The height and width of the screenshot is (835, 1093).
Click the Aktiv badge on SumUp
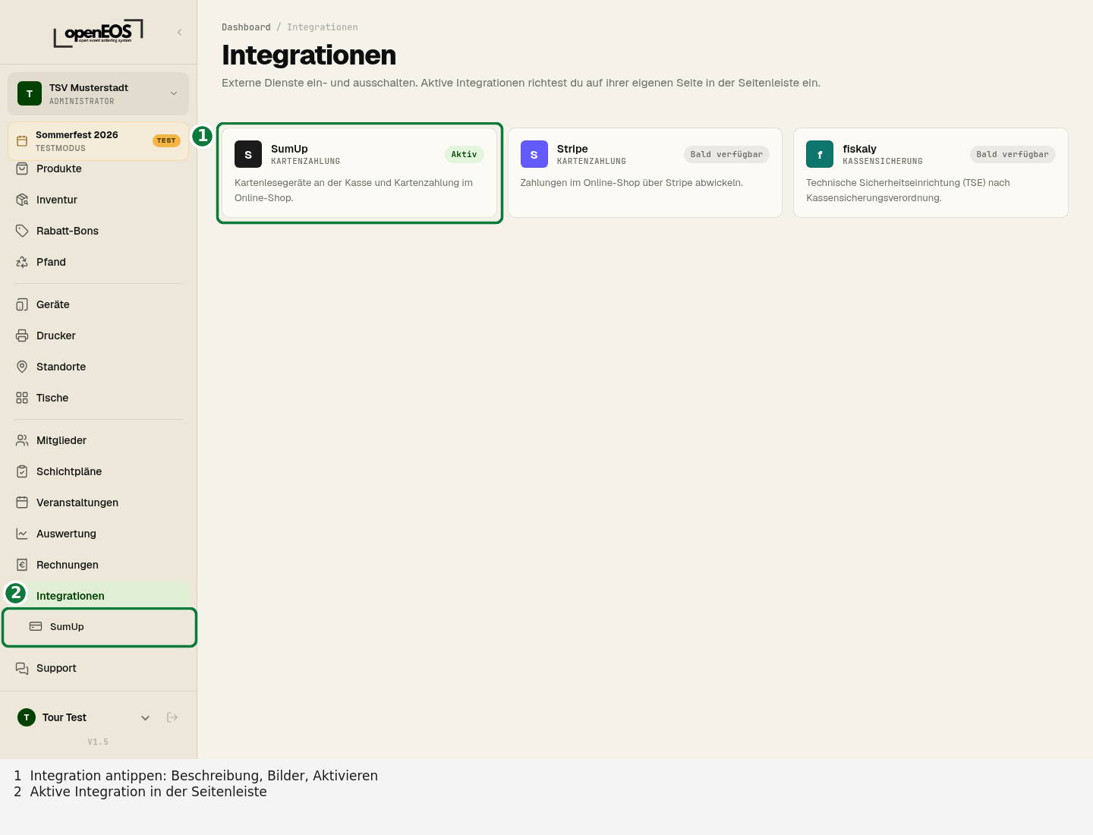pos(465,154)
